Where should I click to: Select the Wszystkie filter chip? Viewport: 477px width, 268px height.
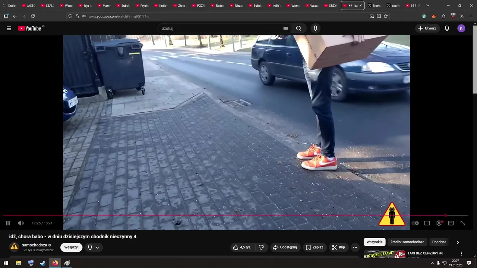[375, 242]
